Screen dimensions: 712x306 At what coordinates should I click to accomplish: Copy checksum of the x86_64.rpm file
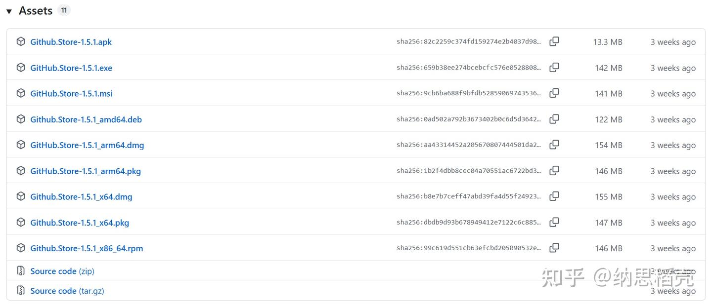(554, 248)
